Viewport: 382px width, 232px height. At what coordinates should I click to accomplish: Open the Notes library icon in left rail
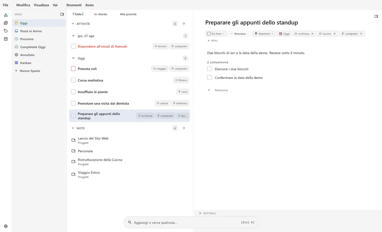pos(6,23)
